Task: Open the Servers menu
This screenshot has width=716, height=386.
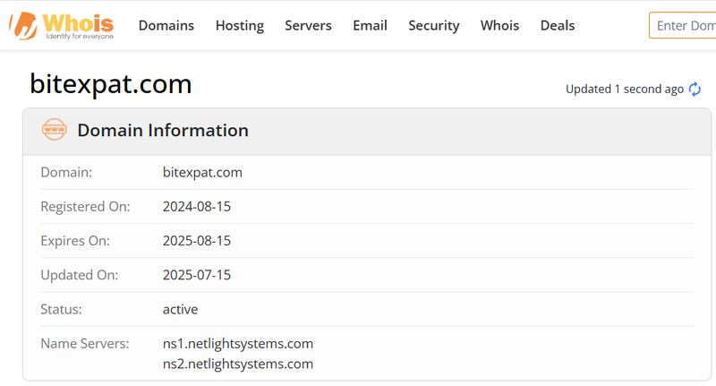Action: pyautogui.click(x=308, y=26)
